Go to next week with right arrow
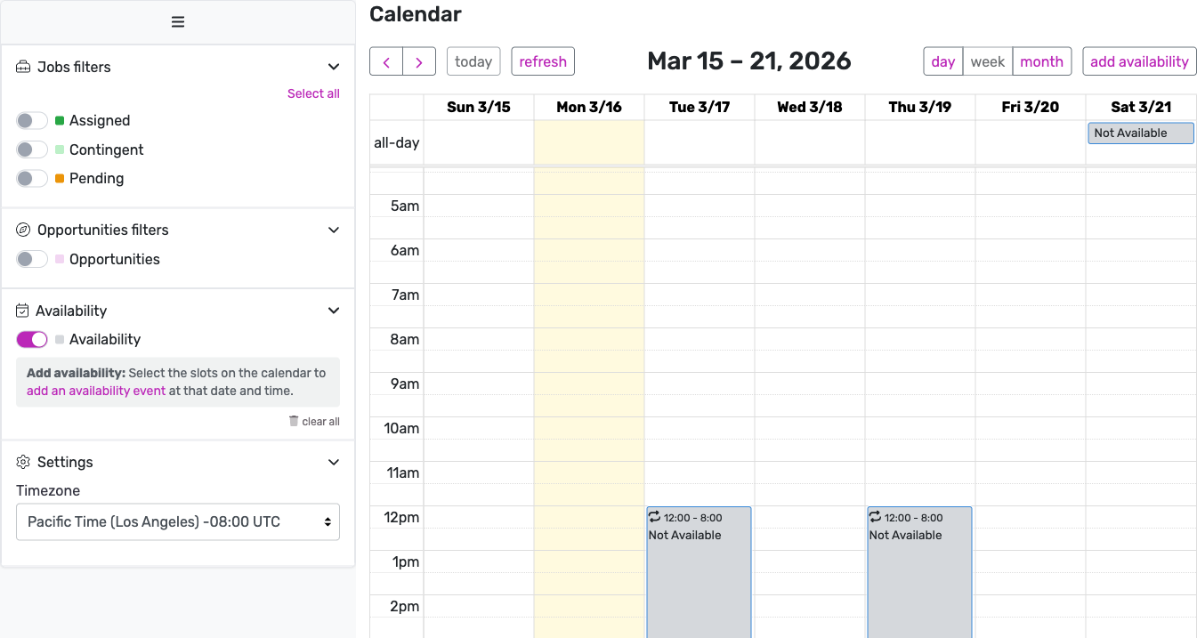This screenshot has width=1197, height=638. [x=418, y=61]
